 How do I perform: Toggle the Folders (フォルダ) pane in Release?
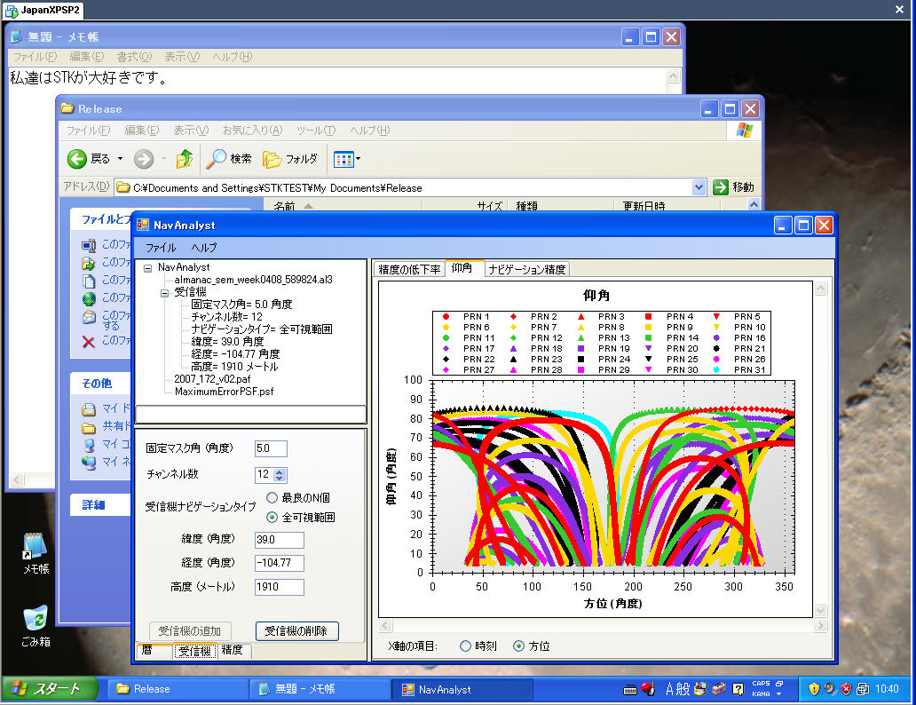point(290,158)
